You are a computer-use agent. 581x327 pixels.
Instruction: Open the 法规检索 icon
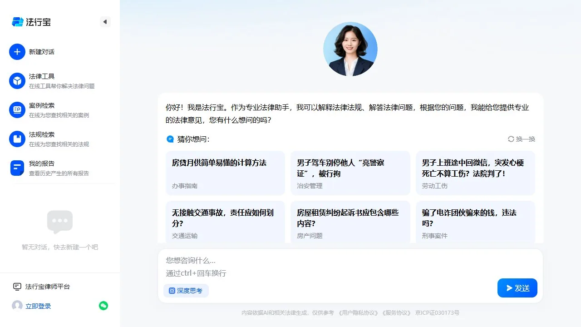point(17,139)
